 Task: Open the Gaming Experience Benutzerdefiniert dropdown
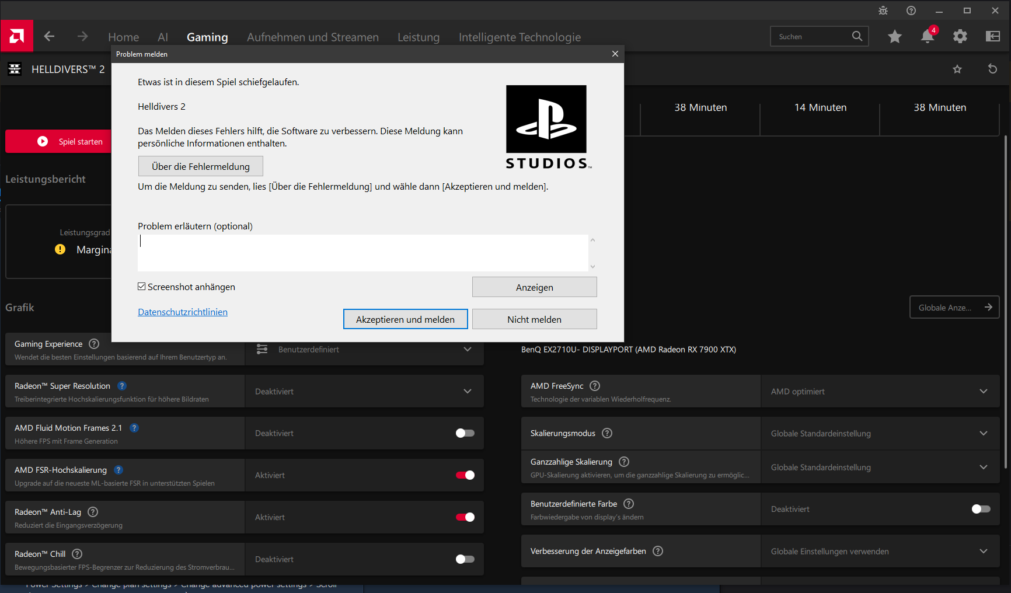coord(364,350)
